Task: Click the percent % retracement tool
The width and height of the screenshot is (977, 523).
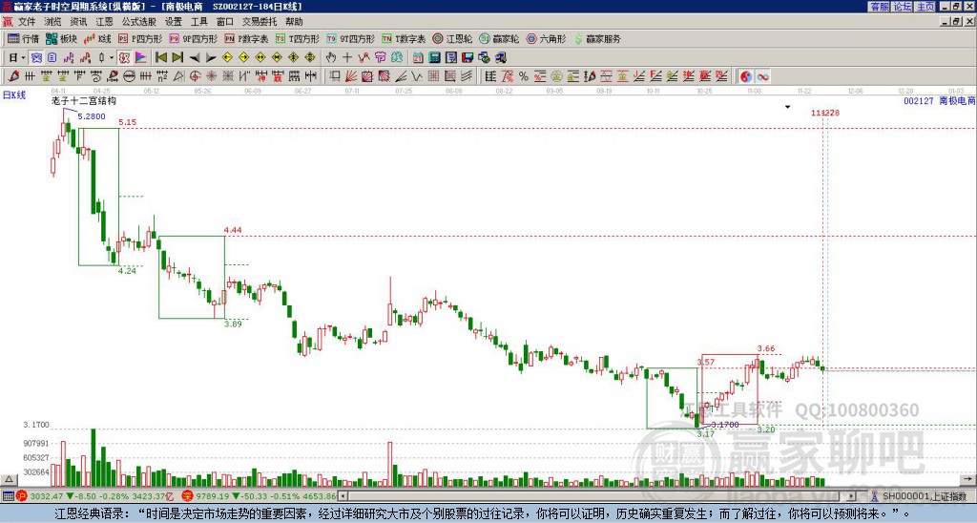Action: coord(524,76)
